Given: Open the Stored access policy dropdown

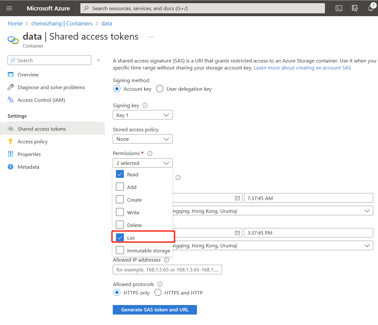Looking at the screenshot, I should [143, 139].
